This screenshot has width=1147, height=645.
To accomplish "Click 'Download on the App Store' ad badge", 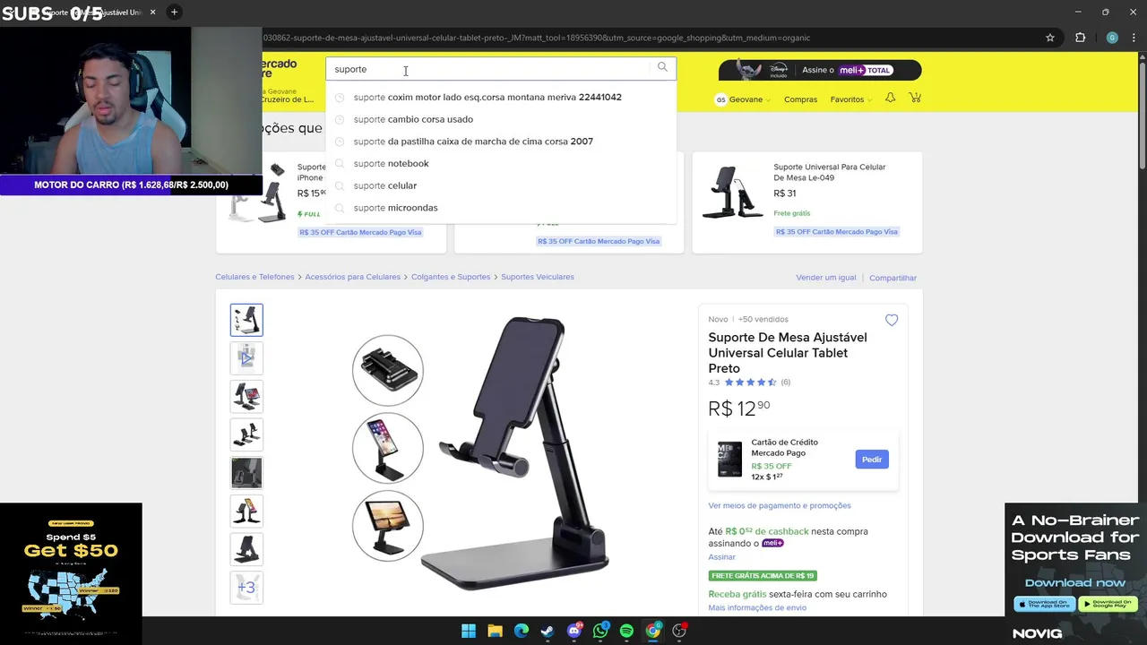I will click(1045, 604).
